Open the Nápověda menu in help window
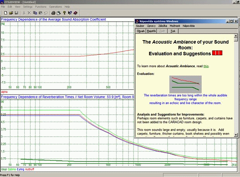The image size is (240, 177). coord(189,26)
